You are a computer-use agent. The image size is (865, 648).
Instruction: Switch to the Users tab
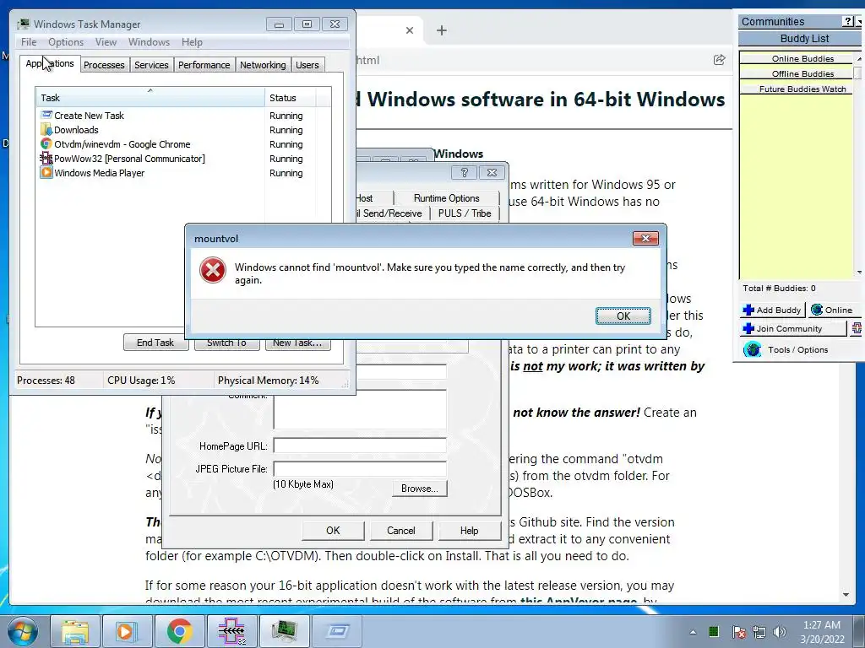tap(307, 65)
